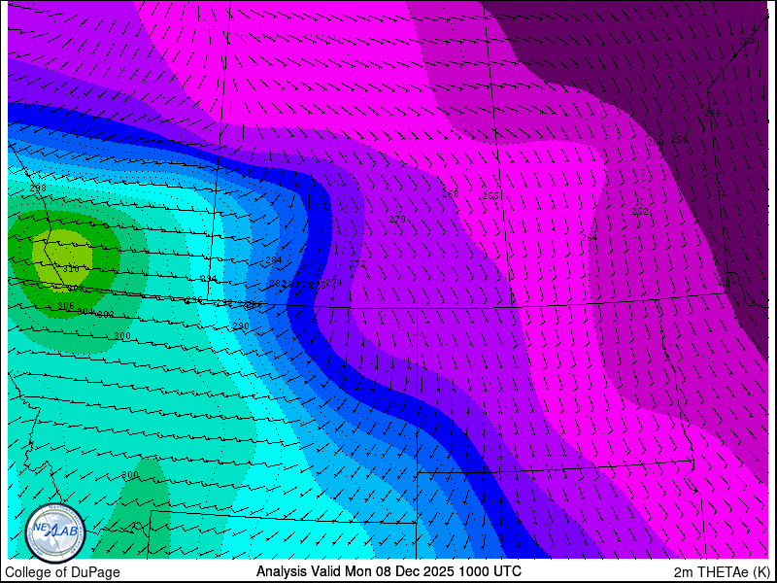Select the 256 contour label
The image size is (777, 583).
(713, 114)
